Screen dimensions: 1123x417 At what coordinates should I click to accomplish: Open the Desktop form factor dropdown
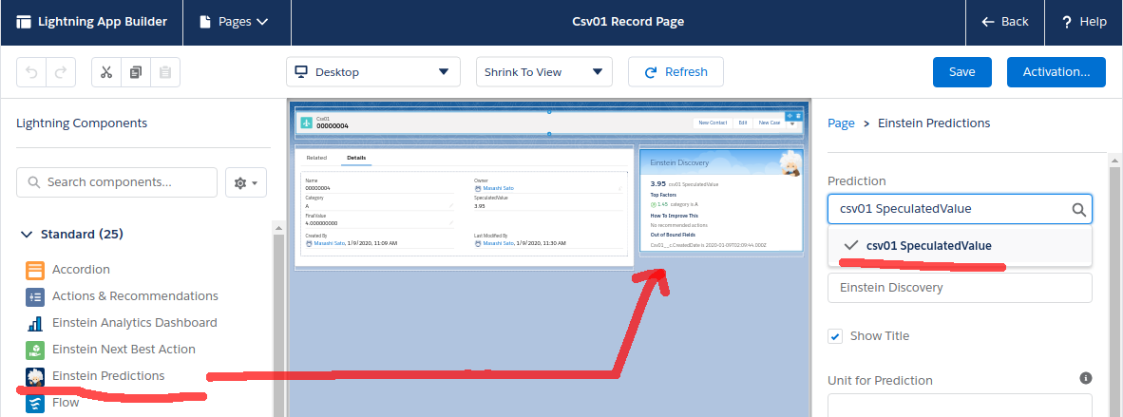tap(373, 71)
